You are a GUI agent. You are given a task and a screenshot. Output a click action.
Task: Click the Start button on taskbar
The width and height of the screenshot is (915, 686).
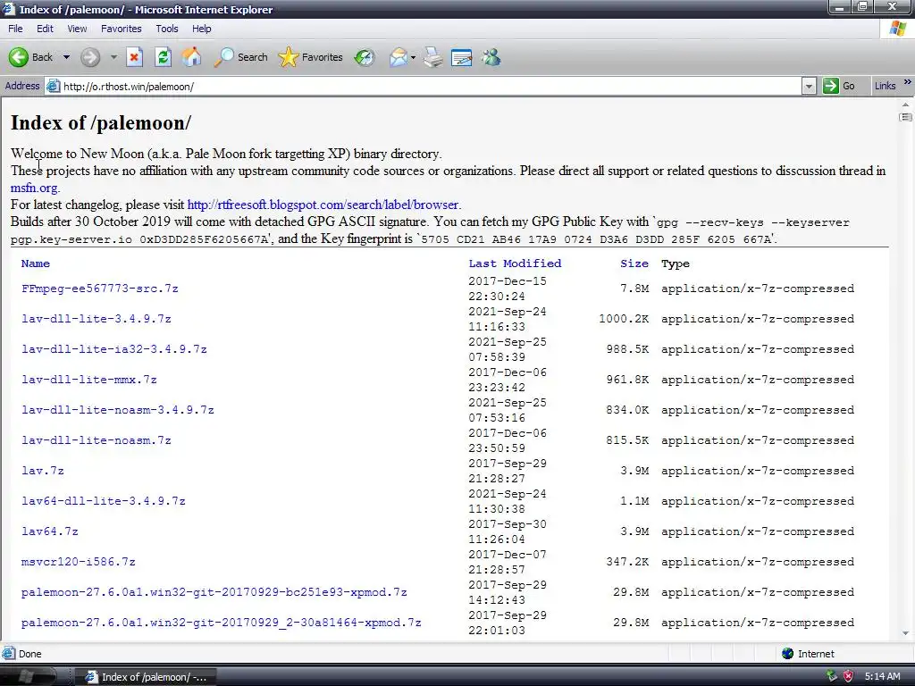[x=27, y=676]
